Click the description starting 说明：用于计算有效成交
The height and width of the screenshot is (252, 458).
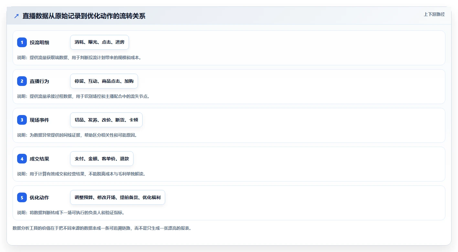click(x=81, y=174)
